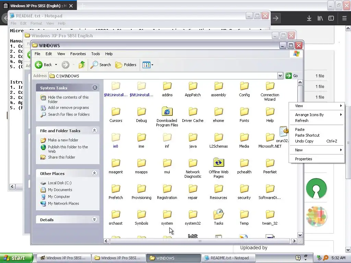This screenshot has width=351, height=263.
Task: Open the Tools menu in WINDOWS
Action: coord(96,54)
